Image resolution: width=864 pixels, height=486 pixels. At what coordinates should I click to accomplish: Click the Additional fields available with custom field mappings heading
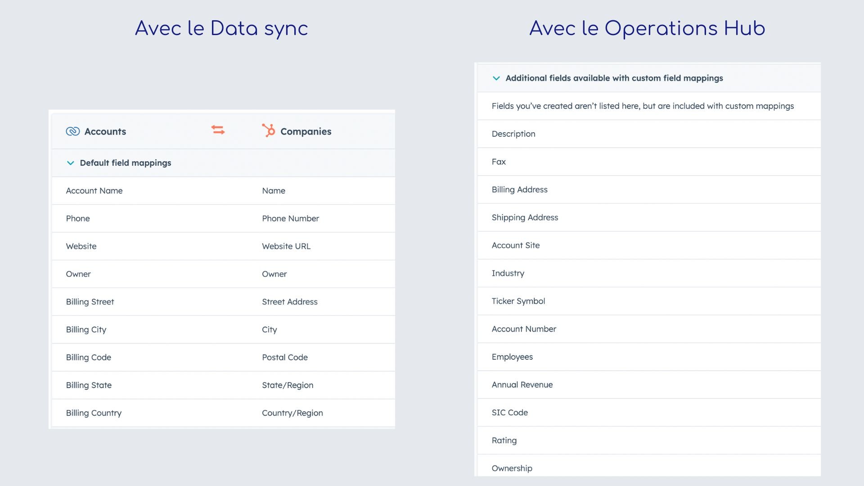(x=614, y=78)
